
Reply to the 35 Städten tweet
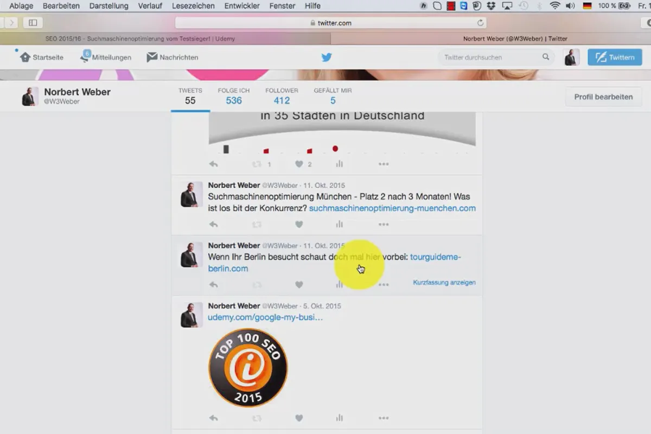tap(214, 164)
